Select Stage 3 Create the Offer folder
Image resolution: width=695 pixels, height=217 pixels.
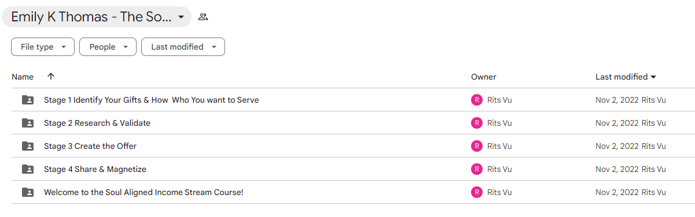90,146
